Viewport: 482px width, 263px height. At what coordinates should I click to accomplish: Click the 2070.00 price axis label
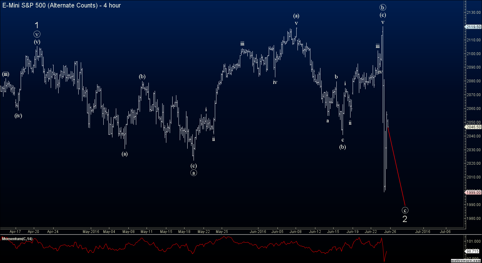pos(473,95)
